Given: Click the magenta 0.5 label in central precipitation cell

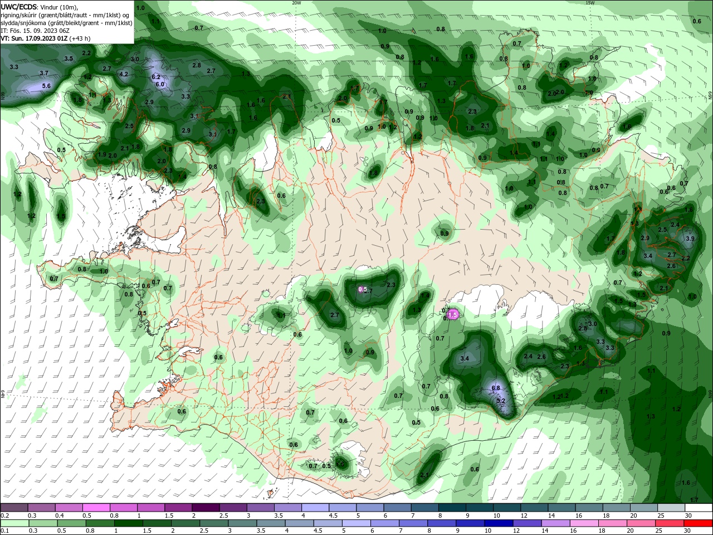Looking at the screenshot, I should (363, 289).
